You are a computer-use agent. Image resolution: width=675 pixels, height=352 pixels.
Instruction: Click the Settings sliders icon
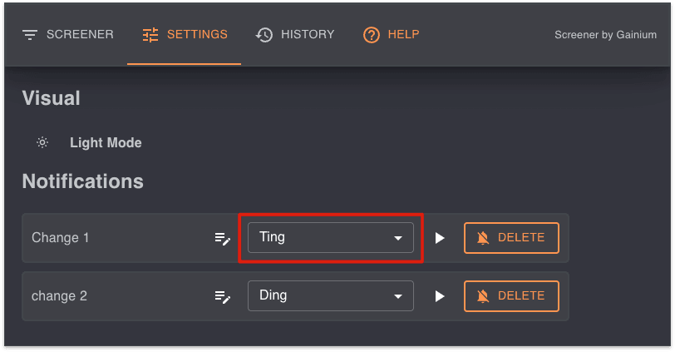[150, 35]
